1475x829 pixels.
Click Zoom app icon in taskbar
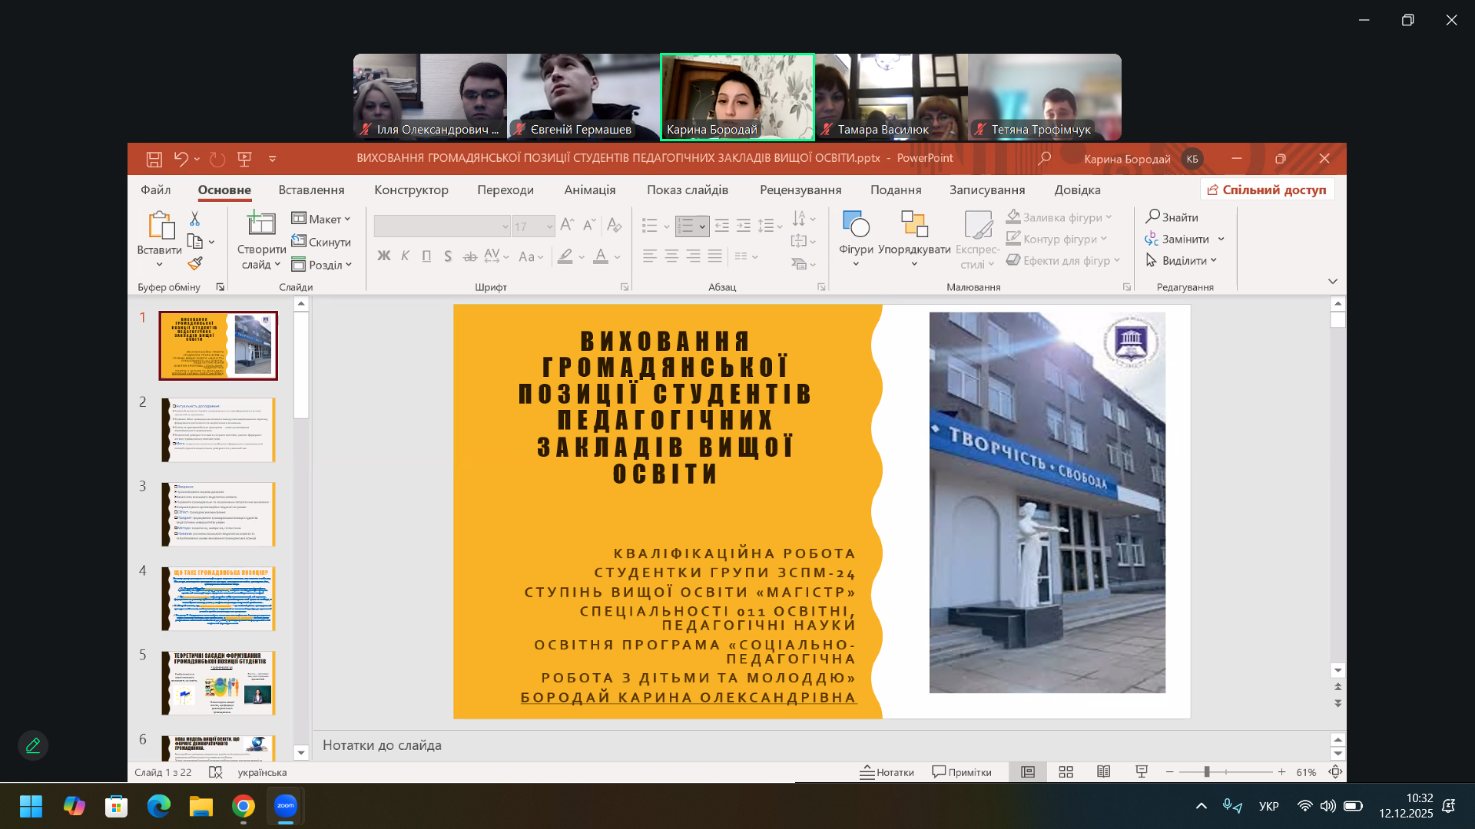pos(286,806)
